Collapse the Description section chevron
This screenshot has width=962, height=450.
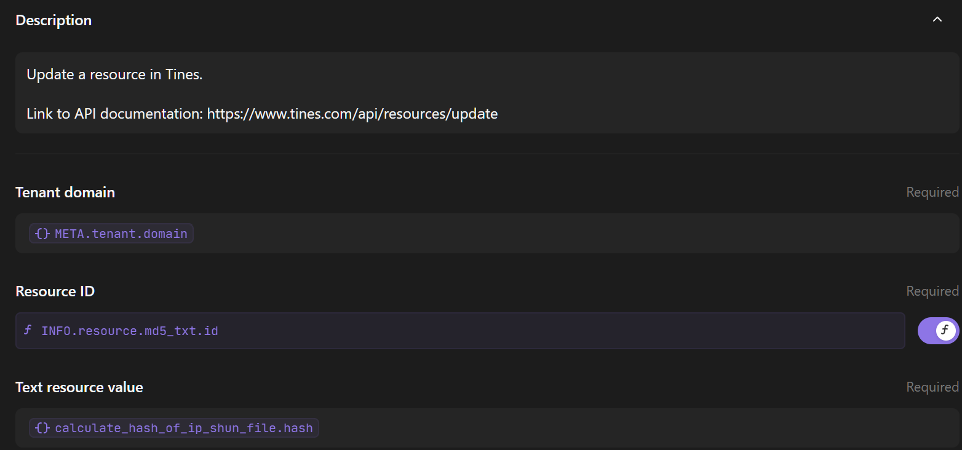(x=937, y=20)
